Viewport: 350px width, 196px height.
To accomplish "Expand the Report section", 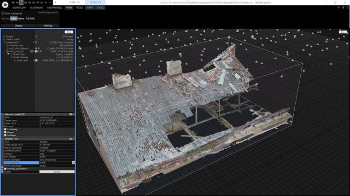I will coord(5,132).
